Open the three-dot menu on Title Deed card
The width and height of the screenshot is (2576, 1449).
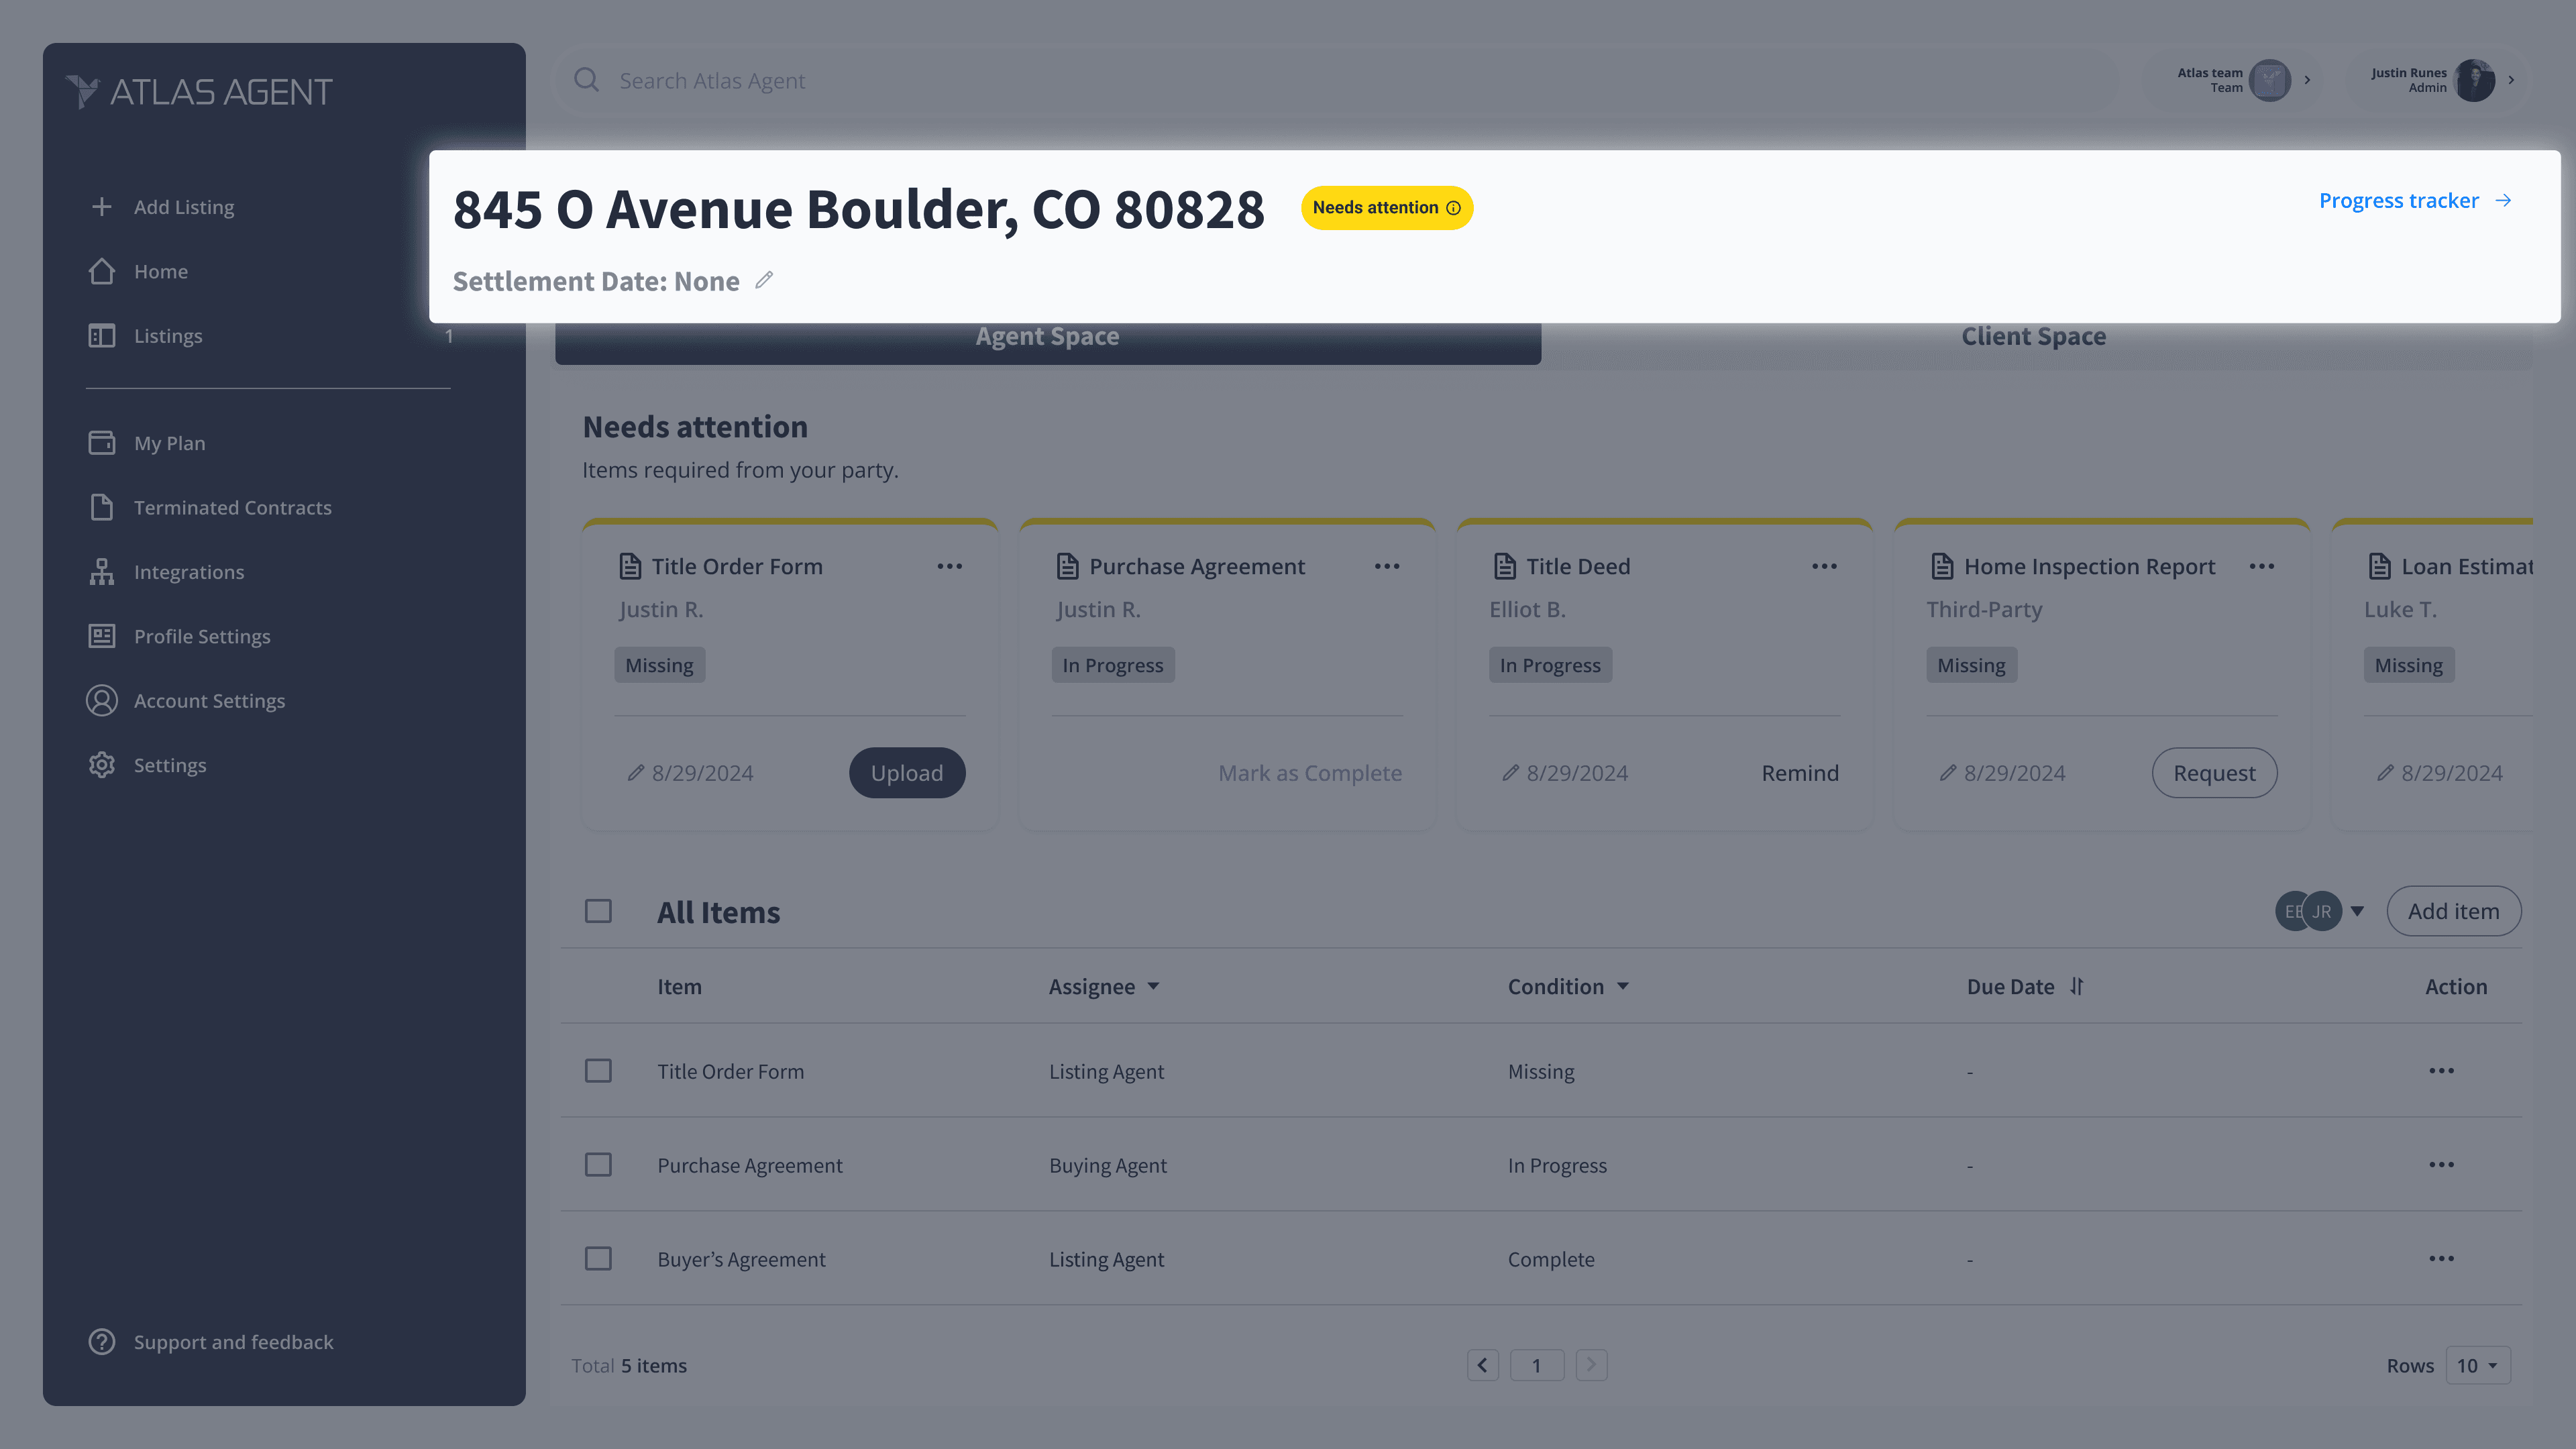pos(1824,566)
